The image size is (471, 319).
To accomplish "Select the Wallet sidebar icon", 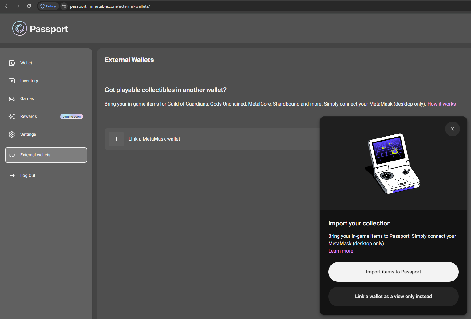I will (x=12, y=63).
